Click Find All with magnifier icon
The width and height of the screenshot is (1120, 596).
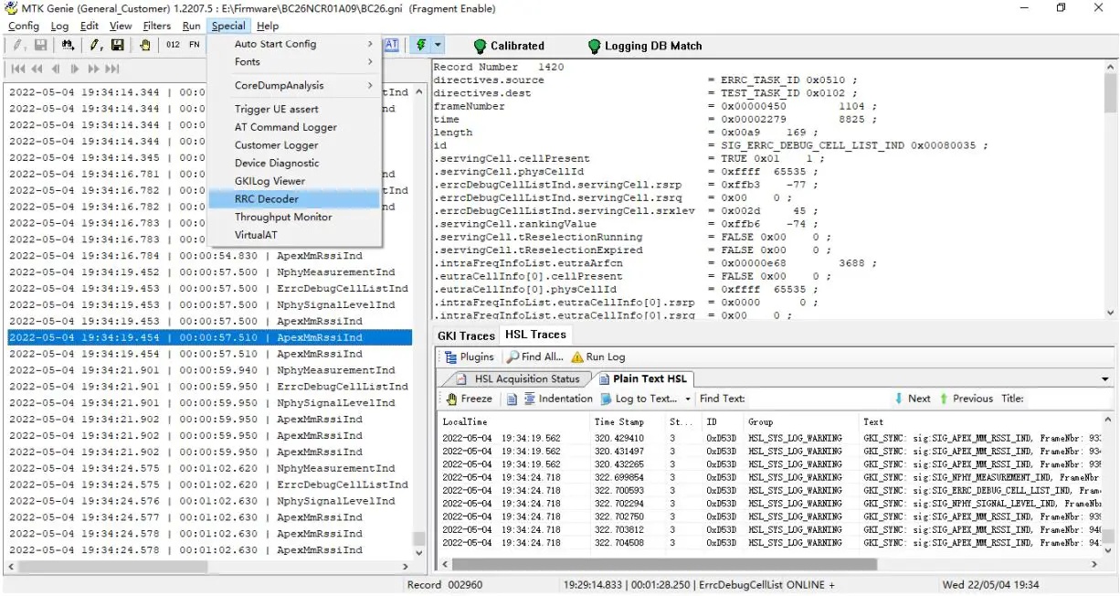[536, 357]
